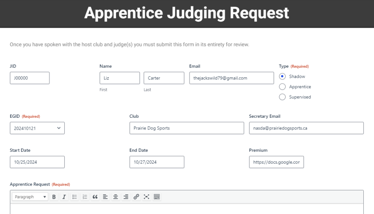Toggle bold formatting in the editor

pos(54,197)
